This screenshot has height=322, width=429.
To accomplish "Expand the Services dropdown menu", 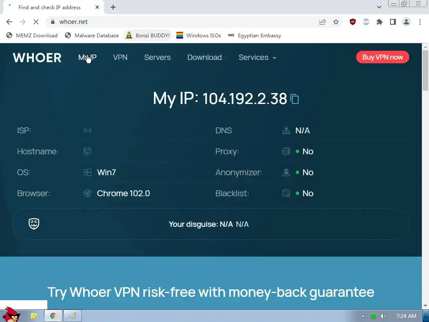I will pyautogui.click(x=257, y=57).
